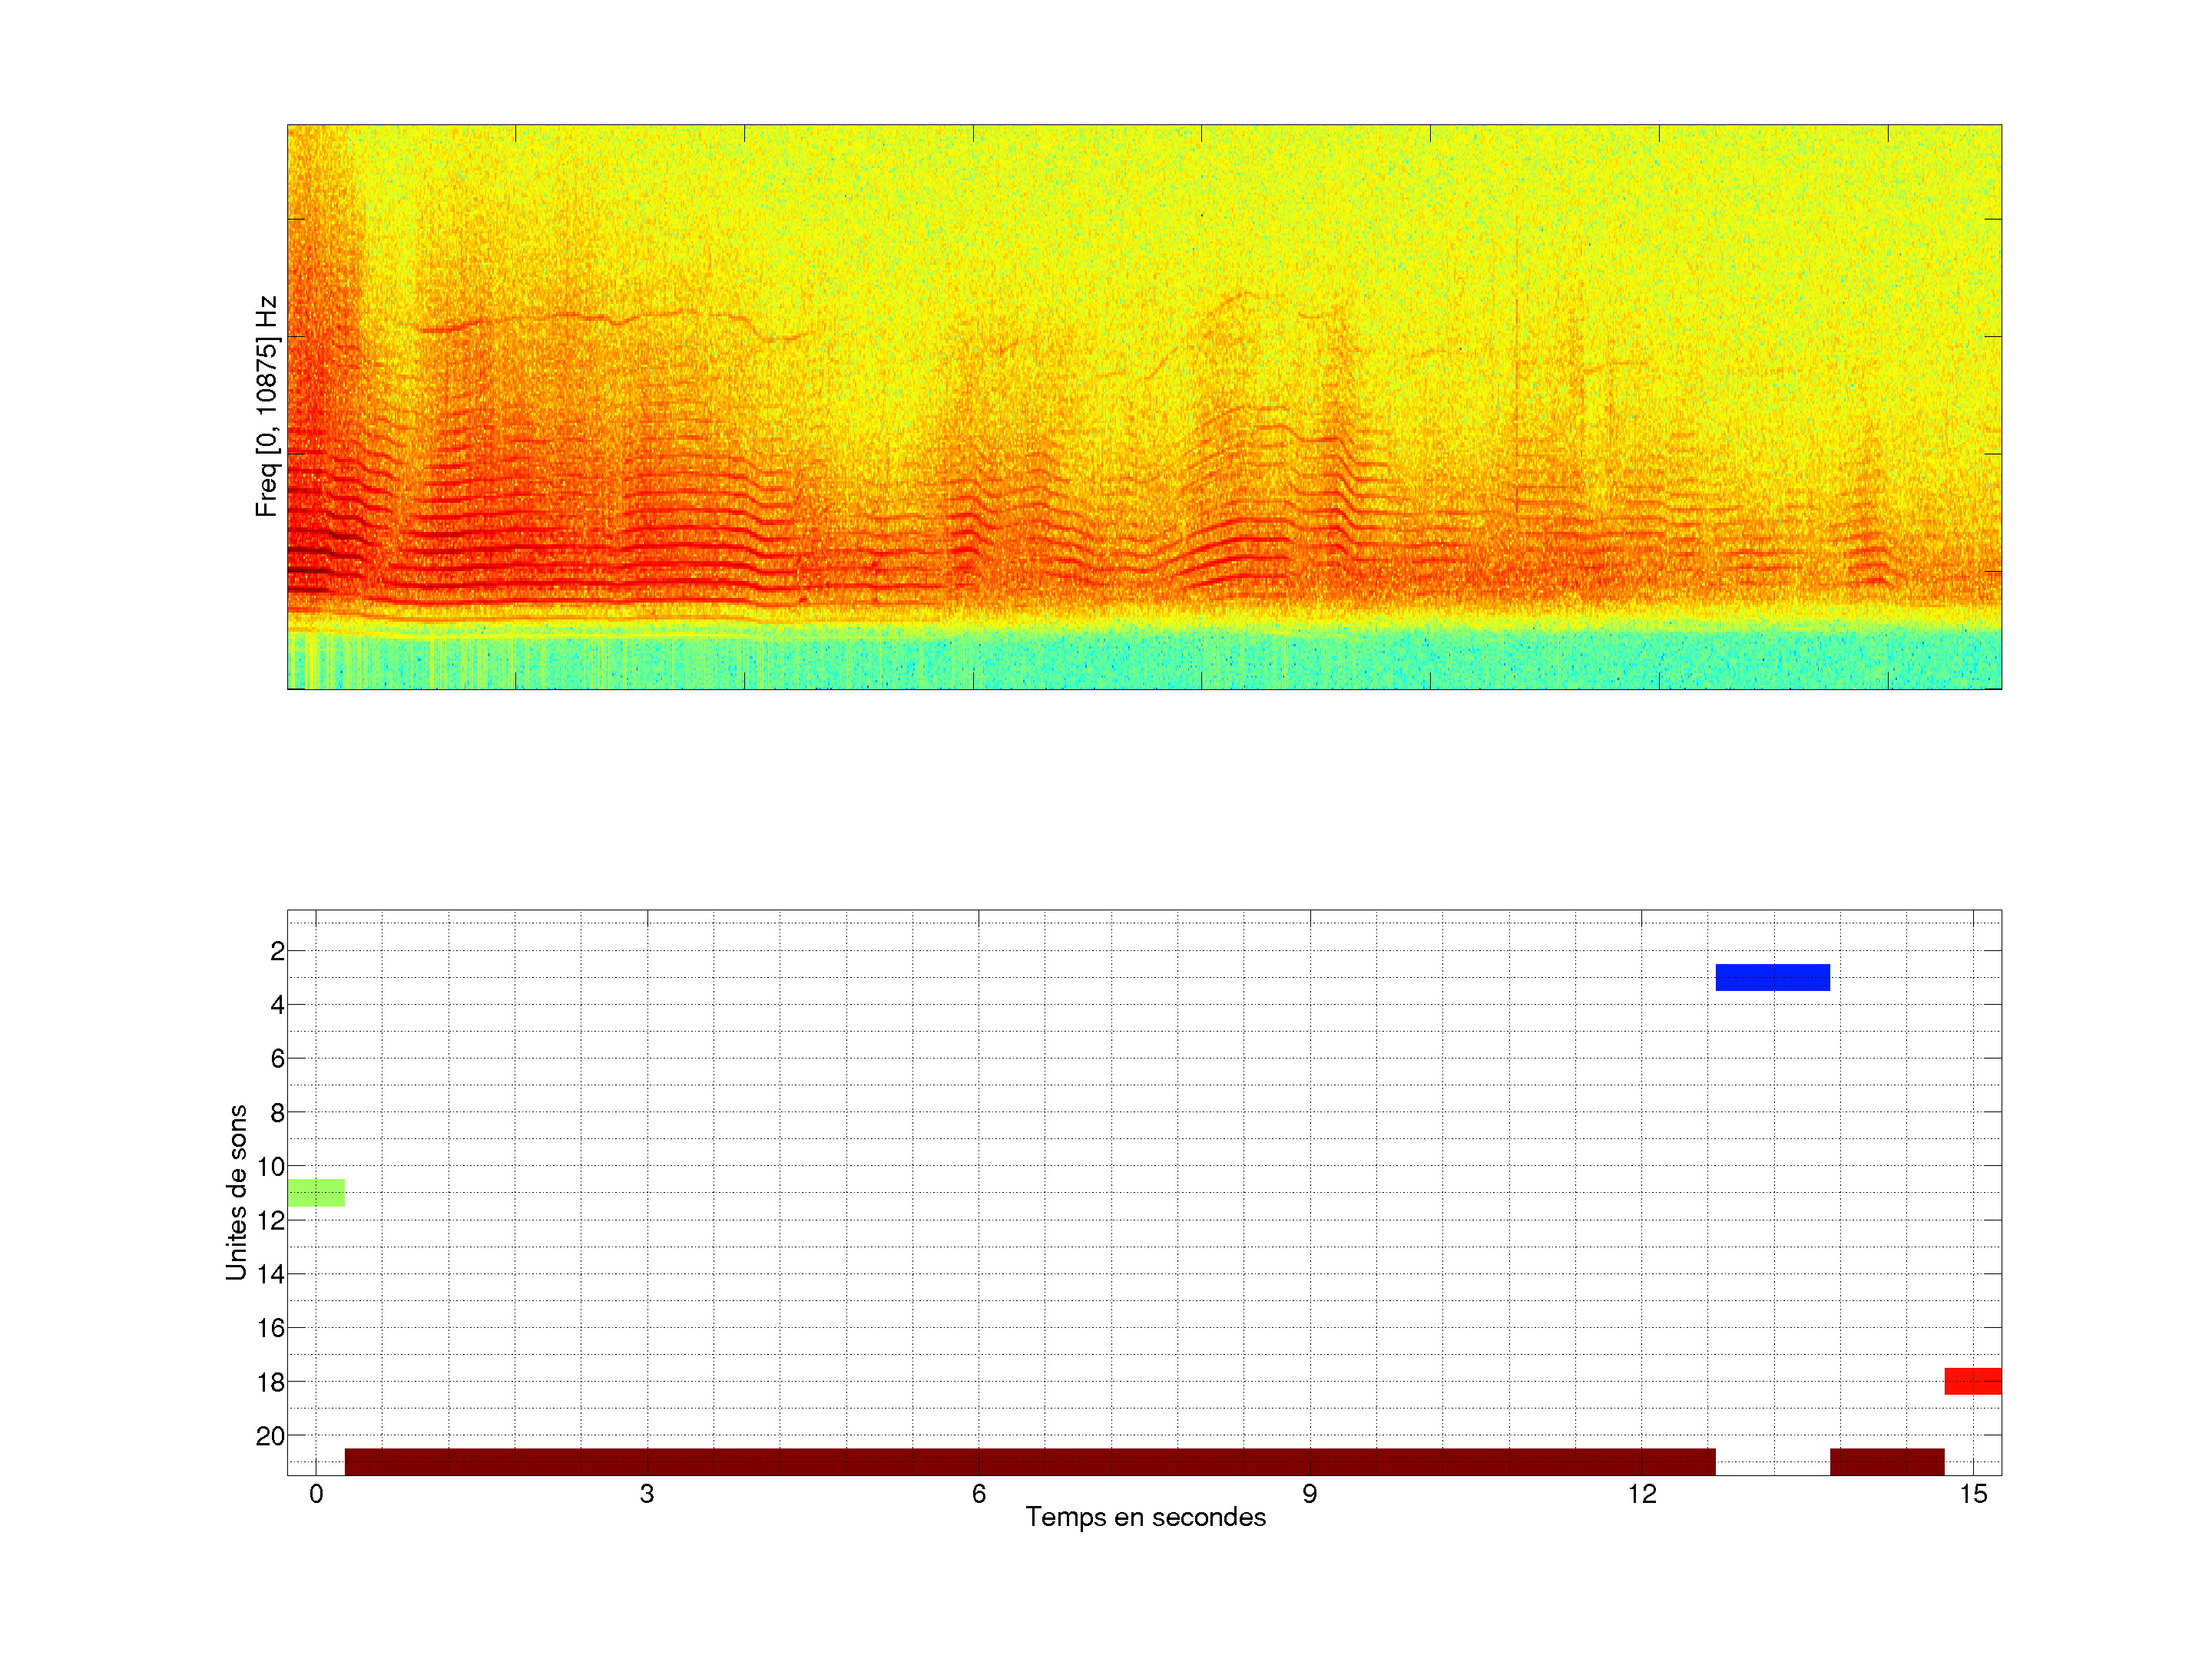Click the long dark red segment bar
Screen dimensions: 2212x1658
click(1030, 1461)
